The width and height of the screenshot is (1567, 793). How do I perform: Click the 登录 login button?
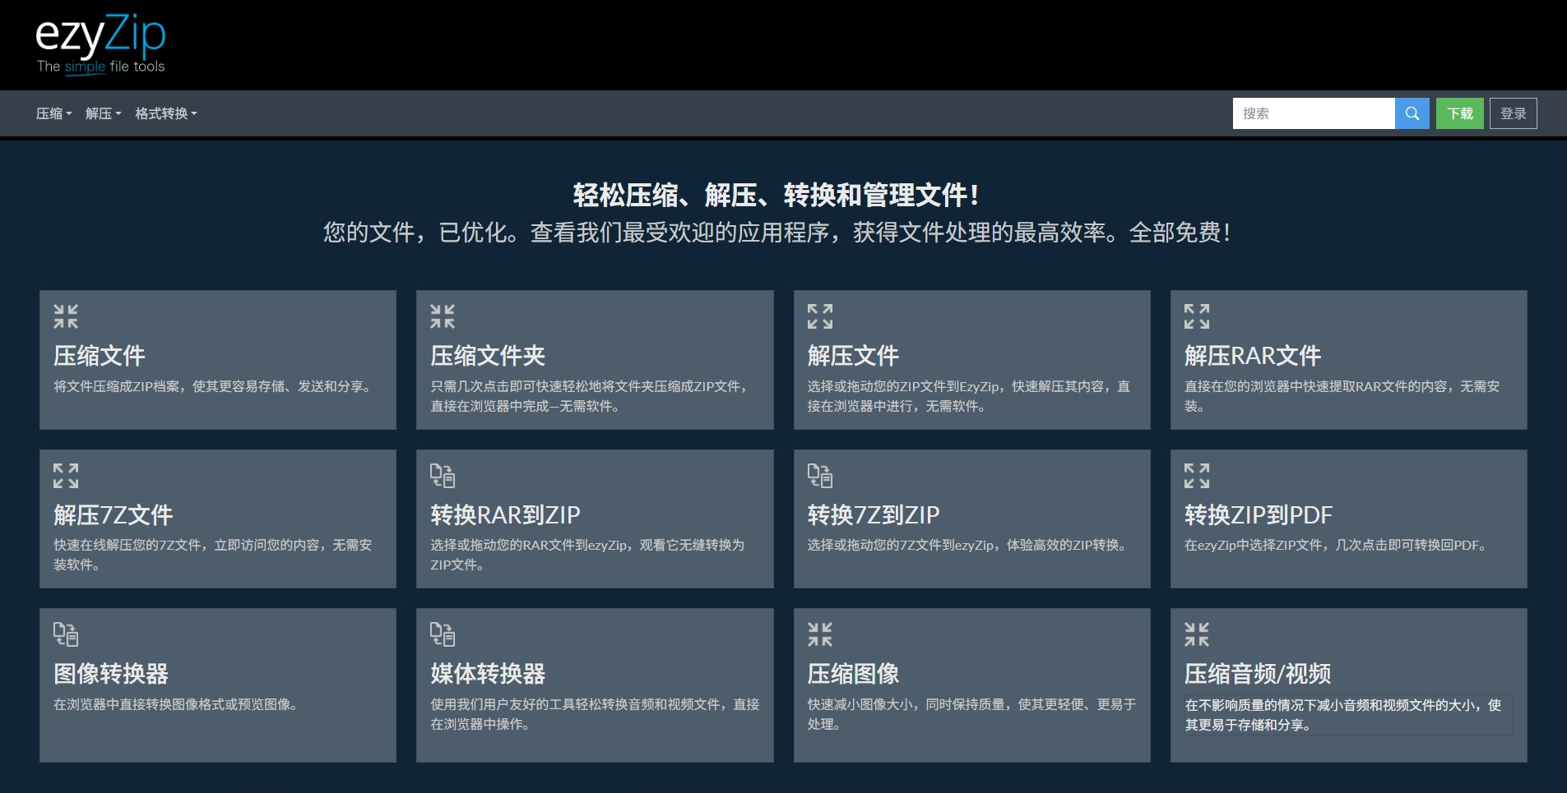pos(1513,113)
